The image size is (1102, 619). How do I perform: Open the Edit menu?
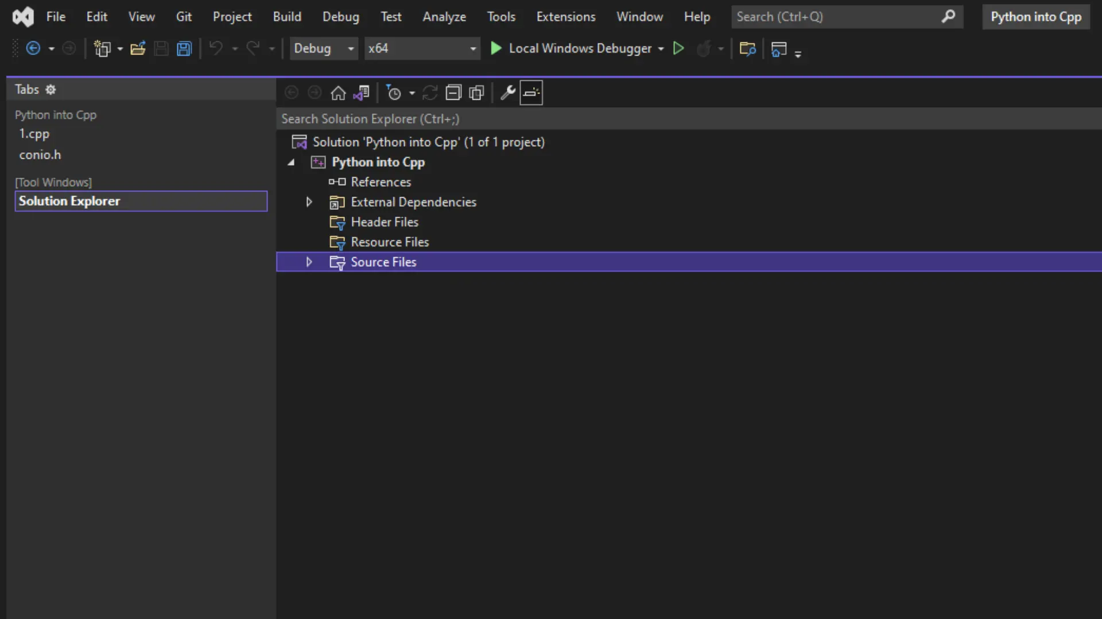[96, 17]
